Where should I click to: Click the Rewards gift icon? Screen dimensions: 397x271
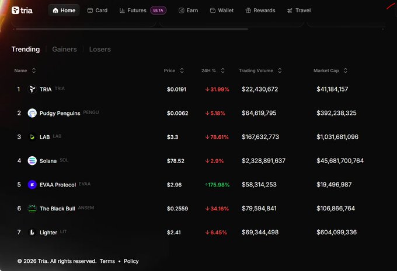pyautogui.click(x=248, y=10)
